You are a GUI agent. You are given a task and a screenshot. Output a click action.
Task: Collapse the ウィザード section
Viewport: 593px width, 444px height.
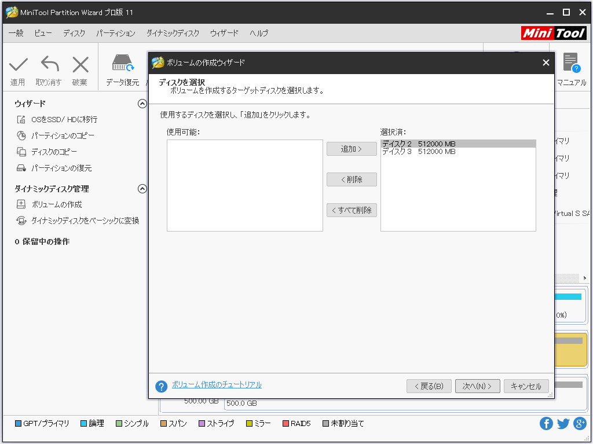142,104
